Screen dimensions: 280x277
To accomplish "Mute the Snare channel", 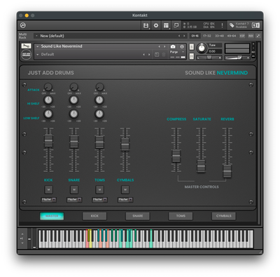I will (74, 189).
